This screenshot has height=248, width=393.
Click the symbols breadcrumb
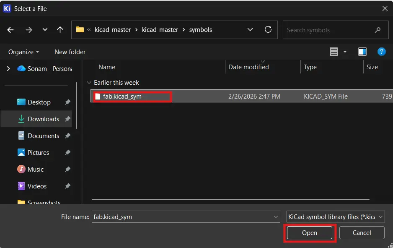[x=201, y=30]
